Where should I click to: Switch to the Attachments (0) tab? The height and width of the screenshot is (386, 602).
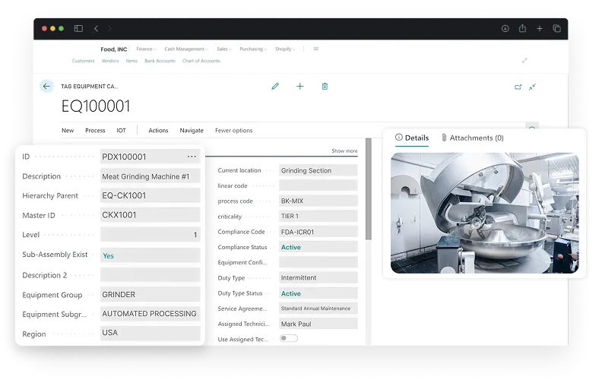click(473, 138)
